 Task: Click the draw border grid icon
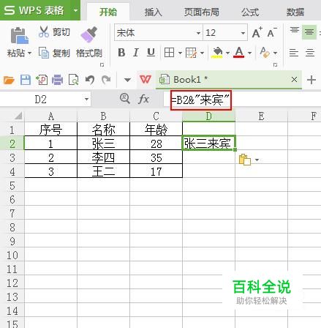click(191, 53)
